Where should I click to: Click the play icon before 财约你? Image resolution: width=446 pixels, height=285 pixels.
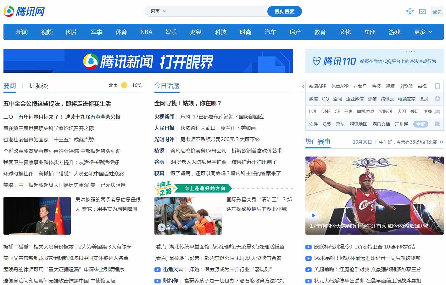click(158, 281)
